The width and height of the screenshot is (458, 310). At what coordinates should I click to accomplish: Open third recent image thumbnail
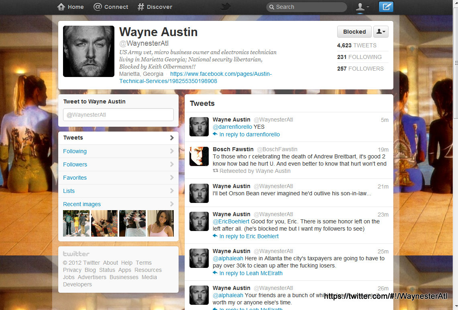pos(132,223)
